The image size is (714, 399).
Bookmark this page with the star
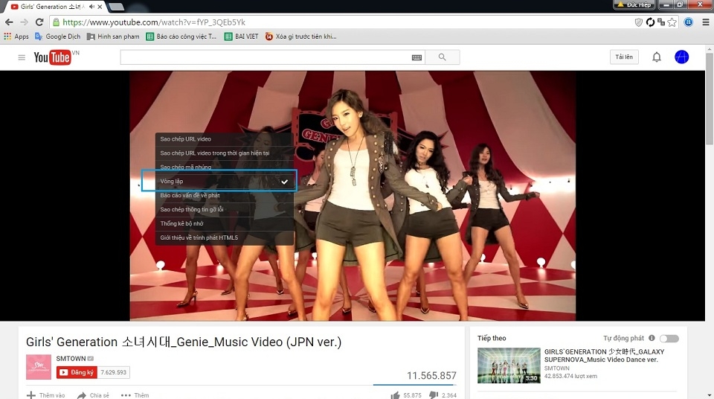click(672, 22)
